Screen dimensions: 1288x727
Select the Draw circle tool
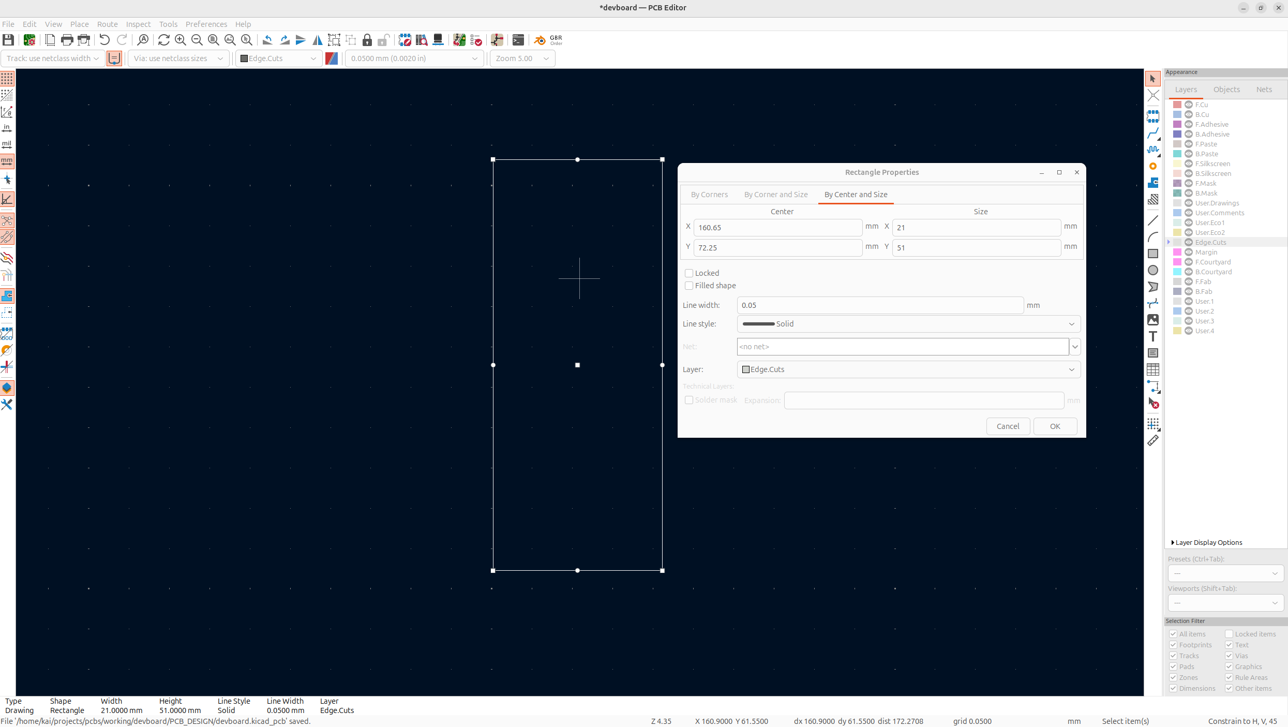click(x=1153, y=270)
